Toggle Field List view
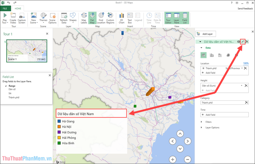 [185, 18]
